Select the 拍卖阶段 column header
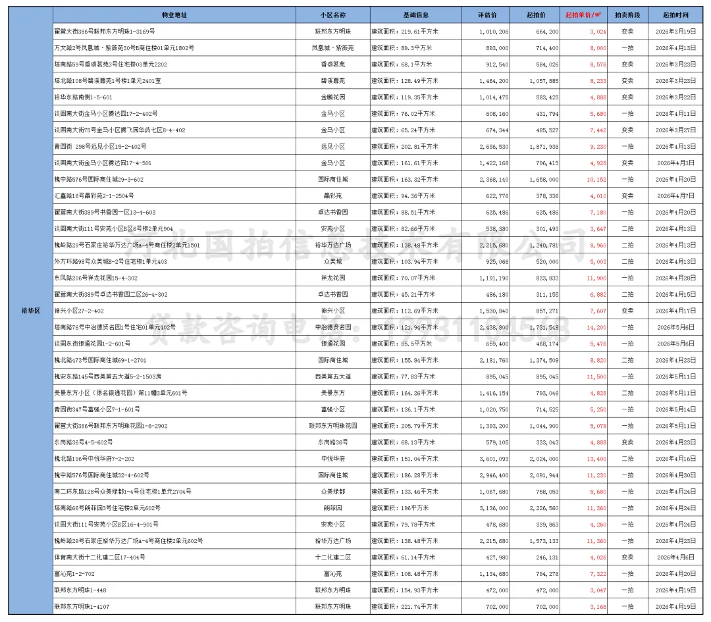711x622 pixels. pos(627,15)
